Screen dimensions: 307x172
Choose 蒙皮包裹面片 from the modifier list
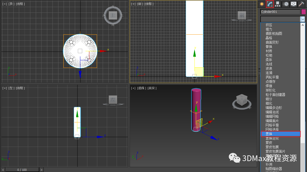click(275, 152)
